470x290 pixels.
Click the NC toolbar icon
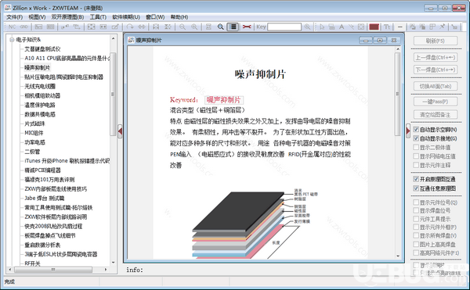[12, 27]
